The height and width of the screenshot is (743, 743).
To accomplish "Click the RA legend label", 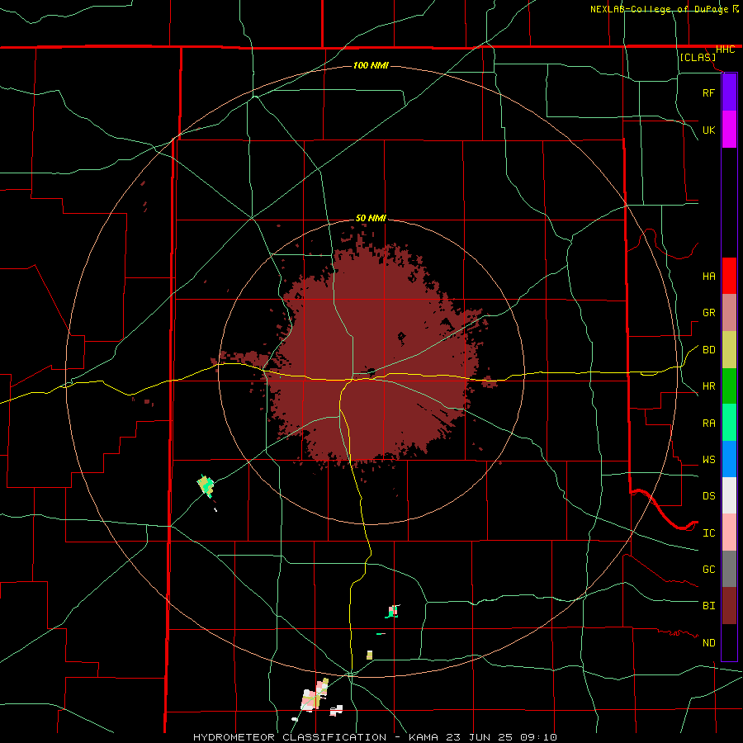I will pyautogui.click(x=708, y=424).
